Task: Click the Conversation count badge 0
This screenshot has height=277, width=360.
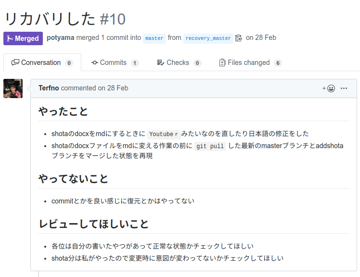Action: pyautogui.click(x=69, y=63)
